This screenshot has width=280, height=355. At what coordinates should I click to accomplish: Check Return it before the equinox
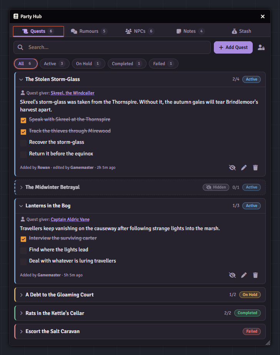tap(23, 155)
